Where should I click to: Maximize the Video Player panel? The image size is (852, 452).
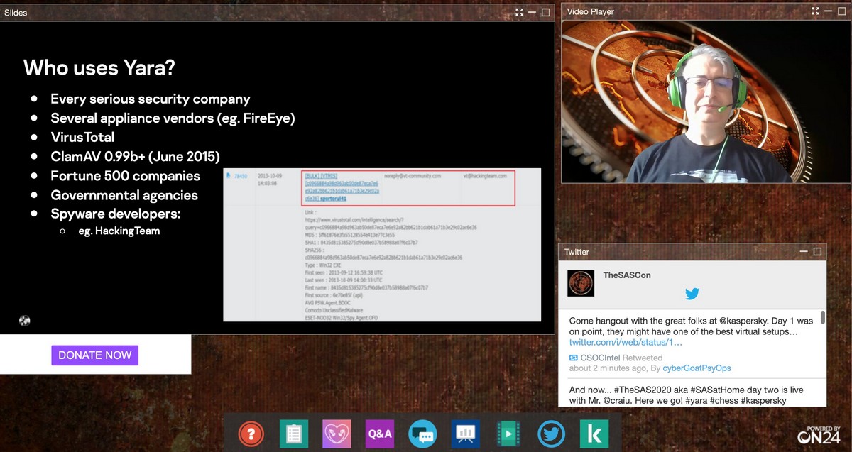click(842, 11)
